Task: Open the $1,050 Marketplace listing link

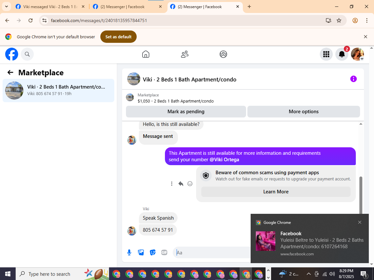Action: click(176, 101)
